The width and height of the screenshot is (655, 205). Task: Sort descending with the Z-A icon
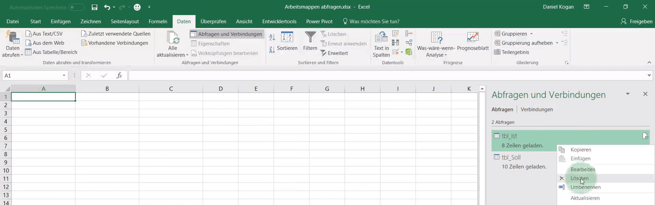point(272,49)
